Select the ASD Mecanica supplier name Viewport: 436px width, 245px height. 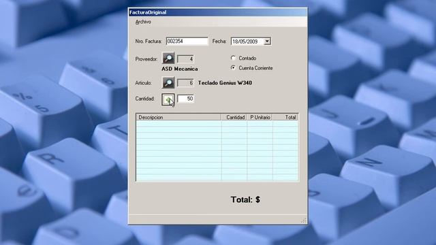[x=180, y=69]
